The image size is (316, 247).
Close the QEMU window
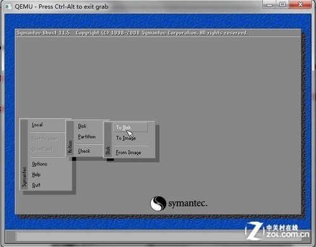click(300, 4)
